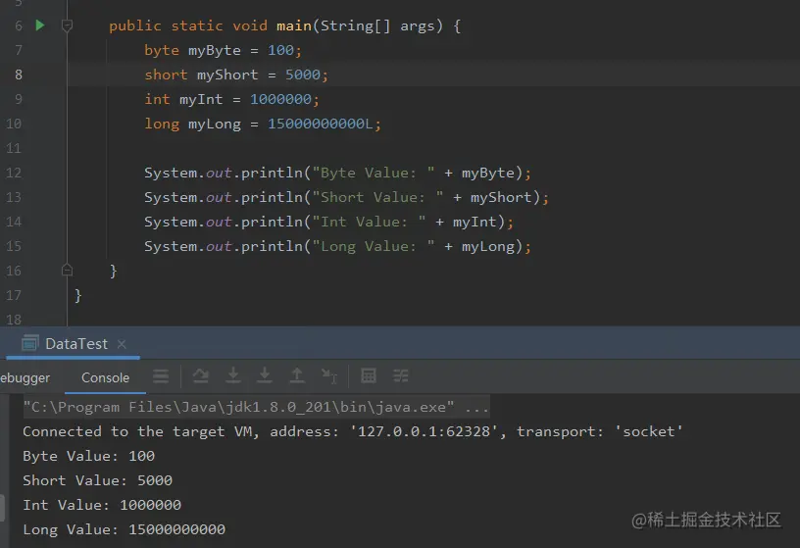Click the 'Connected to the target VM' console line
800x548 pixels.
(353, 431)
